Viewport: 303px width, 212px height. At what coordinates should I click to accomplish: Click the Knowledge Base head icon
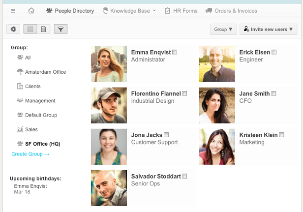[x=105, y=11]
